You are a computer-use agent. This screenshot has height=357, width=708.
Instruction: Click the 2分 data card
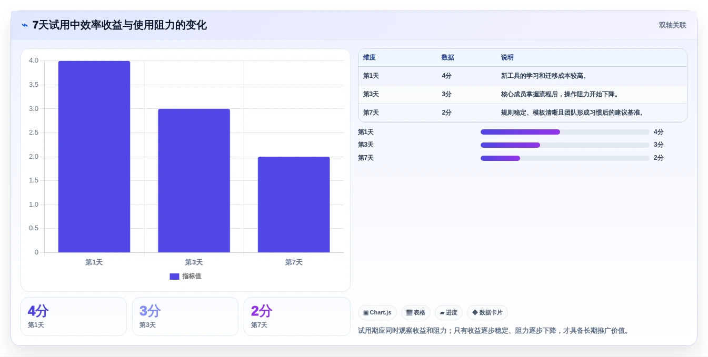297,317
